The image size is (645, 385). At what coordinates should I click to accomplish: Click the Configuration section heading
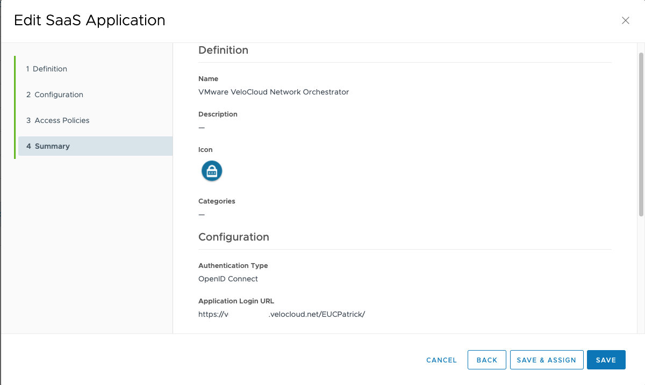234,237
